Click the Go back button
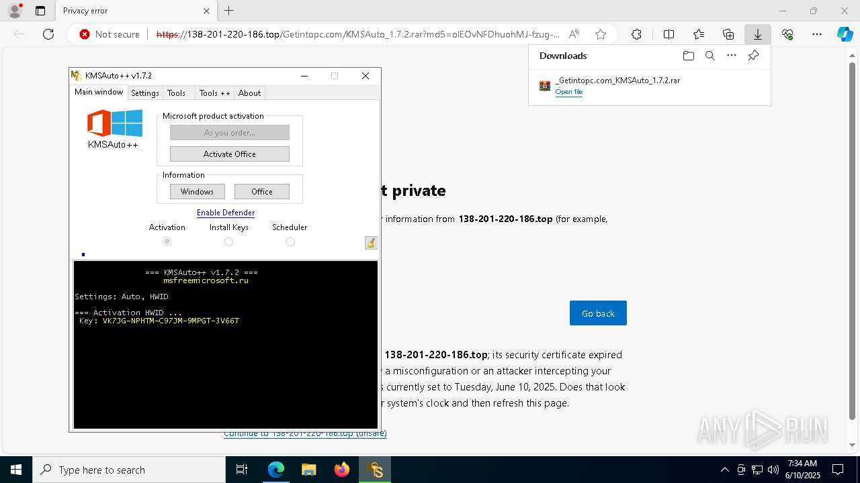This screenshot has height=483, width=860. [598, 313]
